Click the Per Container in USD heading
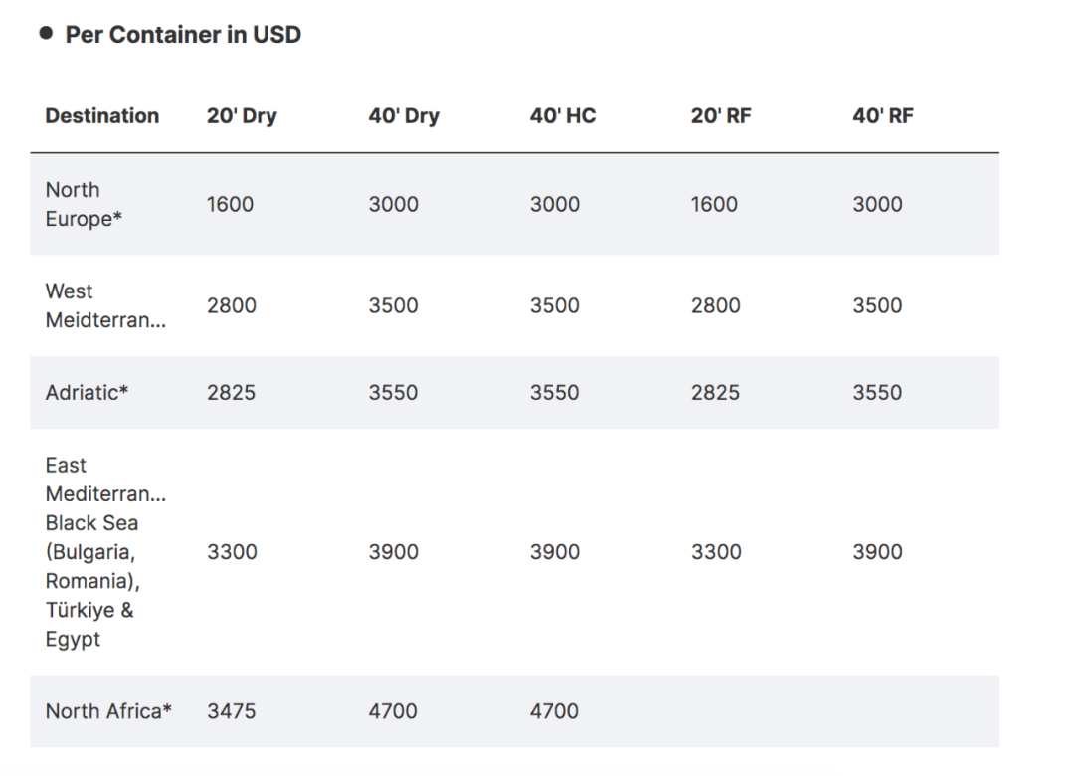Screen dimensions: 1074x776 tap(183, 35)
